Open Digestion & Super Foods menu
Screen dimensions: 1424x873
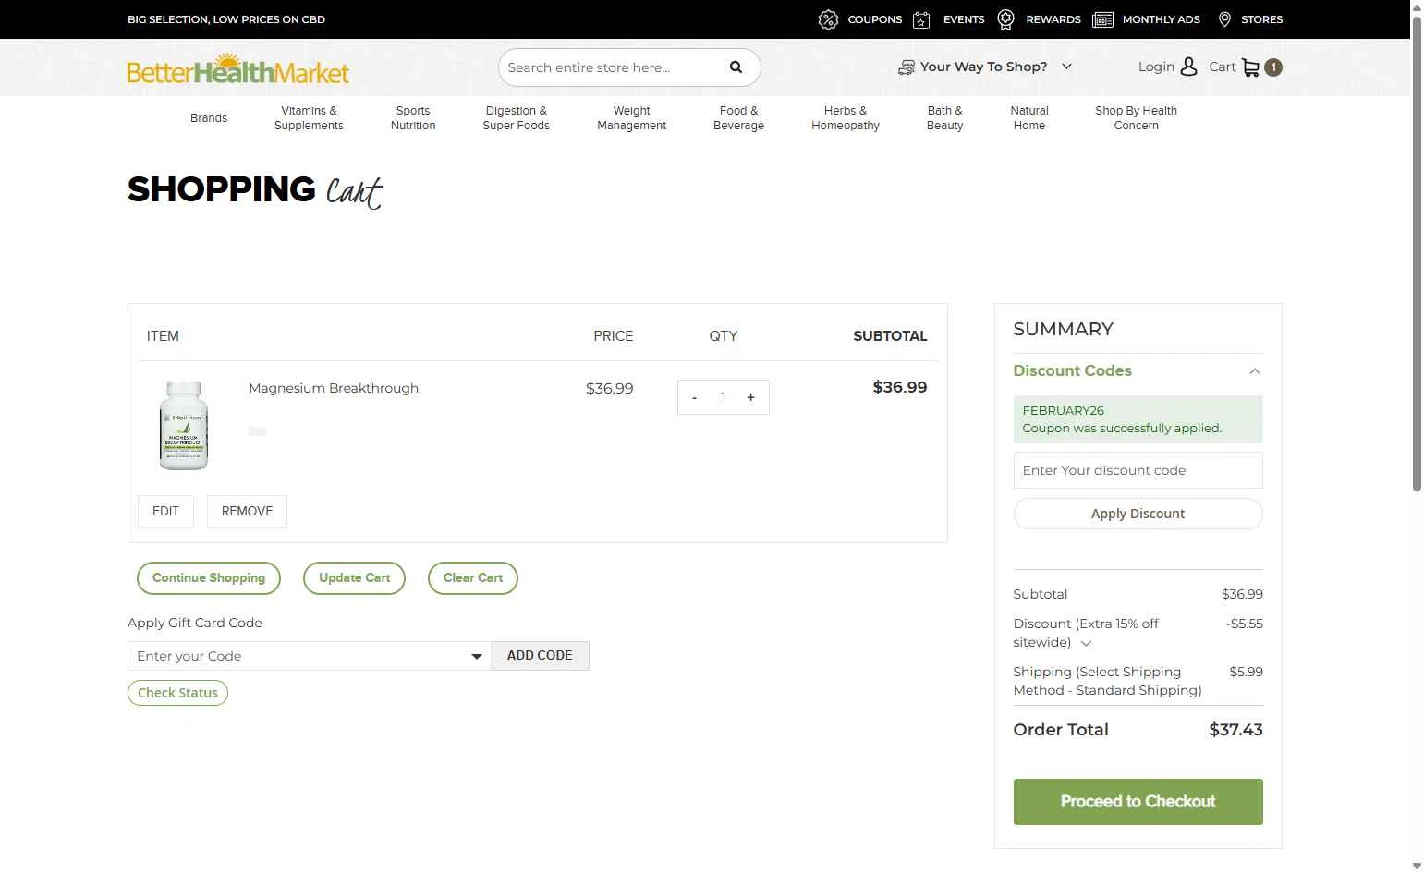[x=516, y=118]
